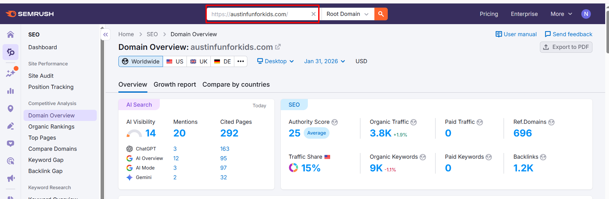Open Site Audit
This screenshot has height=199, width=609.
pyautogui.click(x=41, y=76)
